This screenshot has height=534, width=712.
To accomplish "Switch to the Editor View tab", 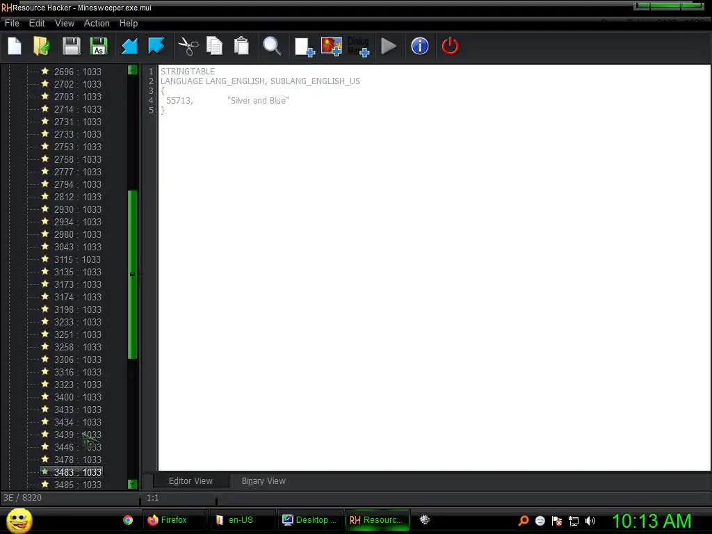I will point(191,481).
